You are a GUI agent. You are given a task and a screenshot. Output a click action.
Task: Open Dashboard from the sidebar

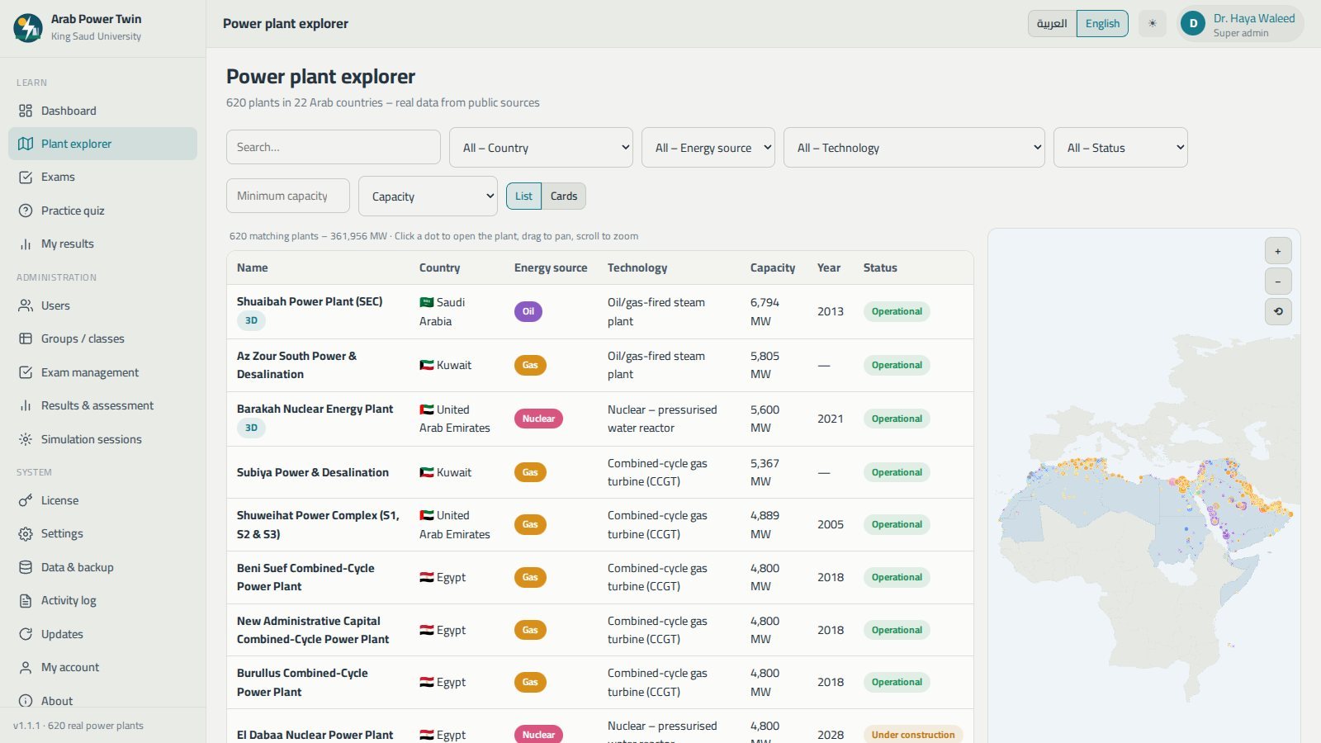pyautogui.click(x=102, y=111)
